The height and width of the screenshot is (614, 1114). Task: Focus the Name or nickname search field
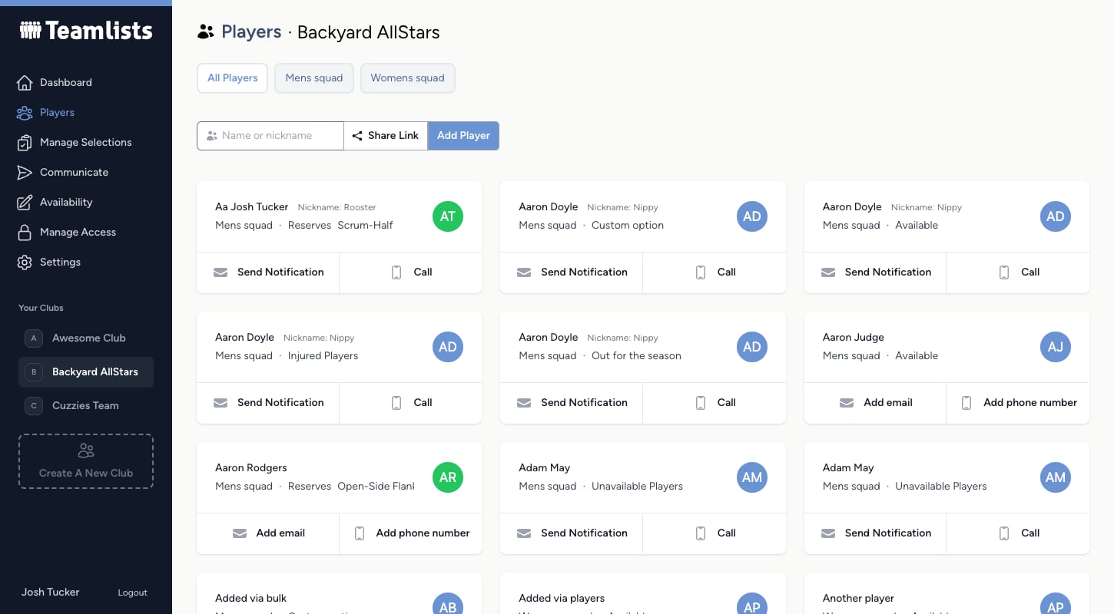pos(270,135)
